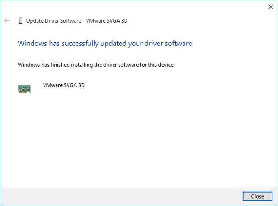Click "driver software" at the heading's end
The image size is (278, 206).
[170, 44]
